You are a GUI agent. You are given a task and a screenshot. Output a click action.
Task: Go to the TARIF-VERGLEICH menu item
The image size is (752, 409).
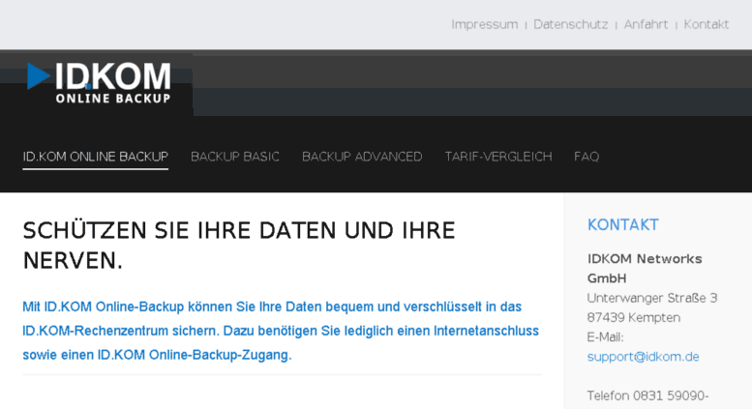click(498, 157)
